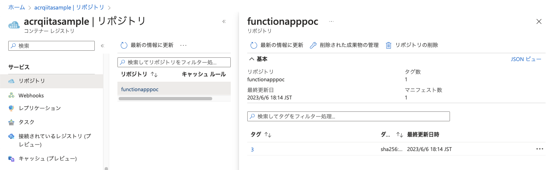The height and width of the screenshot is (170, 553).
Task: Open the more options ellipsis in repository toolbar
Action: tap(184, 45)
